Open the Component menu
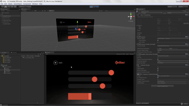 [27, 4]
